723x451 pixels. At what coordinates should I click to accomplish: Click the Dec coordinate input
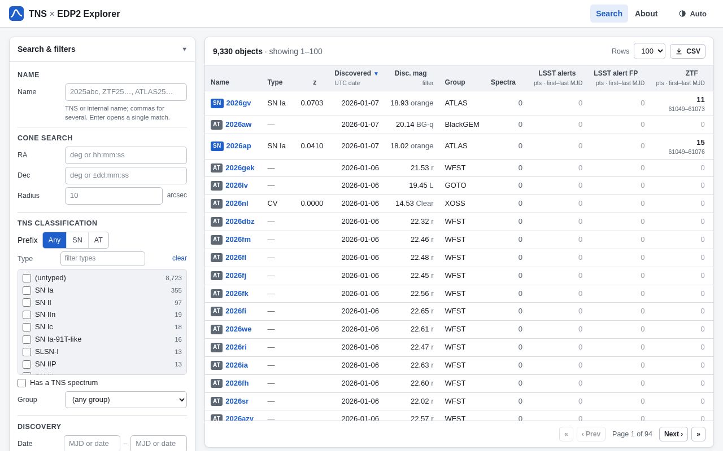click(126, 175)
